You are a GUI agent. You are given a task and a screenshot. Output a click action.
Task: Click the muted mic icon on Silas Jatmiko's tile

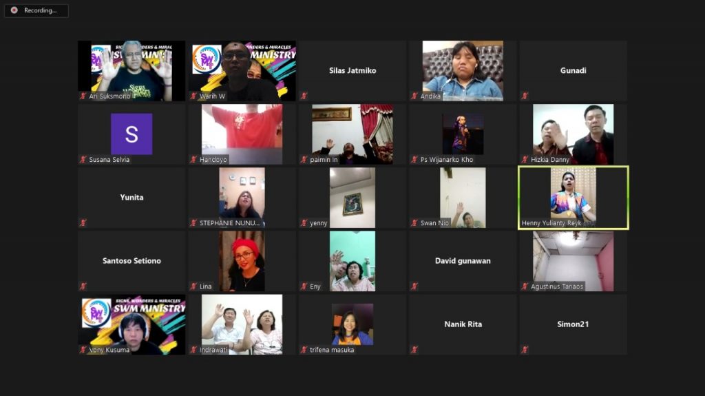click(x=304, y=96)
